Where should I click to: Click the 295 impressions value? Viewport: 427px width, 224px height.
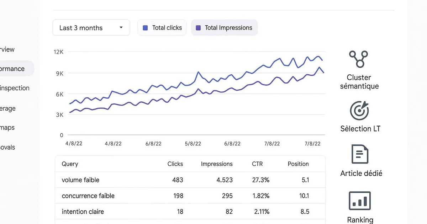click(227, 196)
